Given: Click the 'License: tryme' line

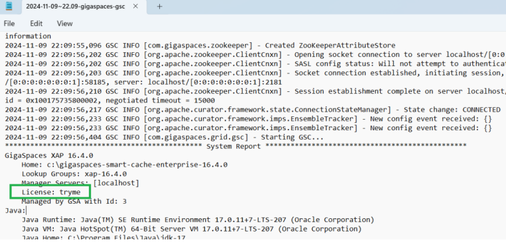Looking at the screenshot, I should [51, 192].
